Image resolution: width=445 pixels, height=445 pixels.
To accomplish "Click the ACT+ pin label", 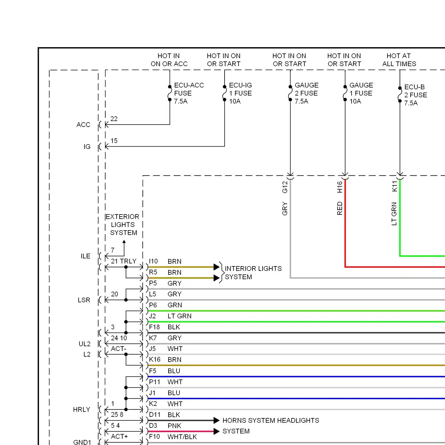I will [x=119, y=436].
